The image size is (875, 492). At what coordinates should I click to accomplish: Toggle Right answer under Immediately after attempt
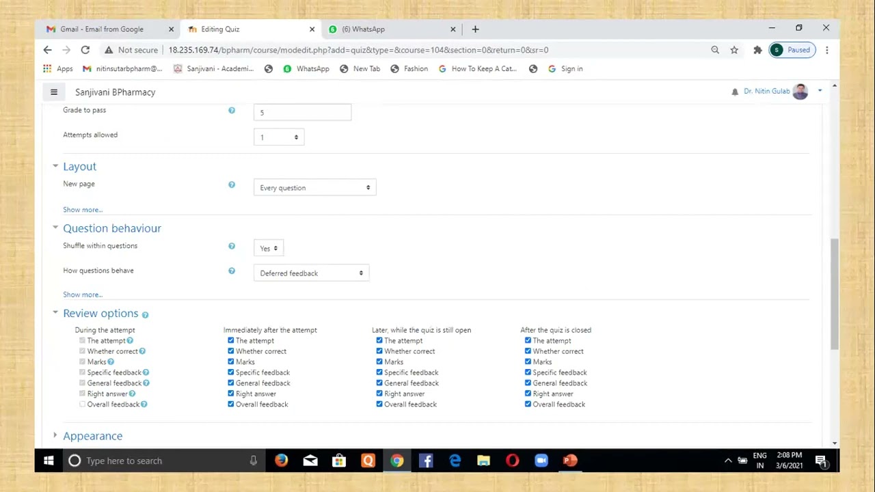click(x=231, y=394)
